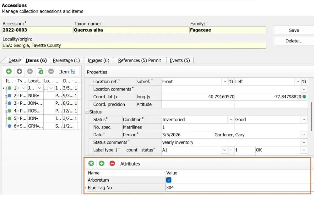
Task: Expand item 3 tree node
Action: click(x=6, y=103)
